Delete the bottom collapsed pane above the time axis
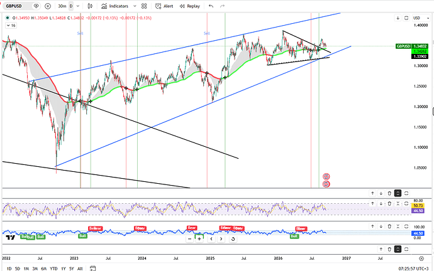This screenshot has height=271, width=434. (389, 249)
